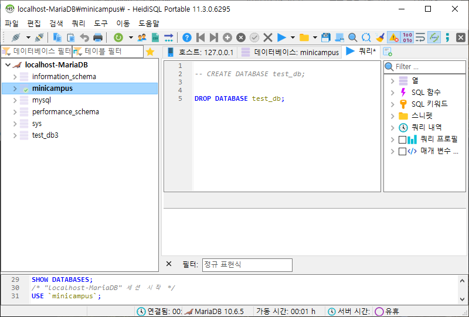Click the gray checkmark post icon
Screen dimensions: 469x317
coord(254,38)
